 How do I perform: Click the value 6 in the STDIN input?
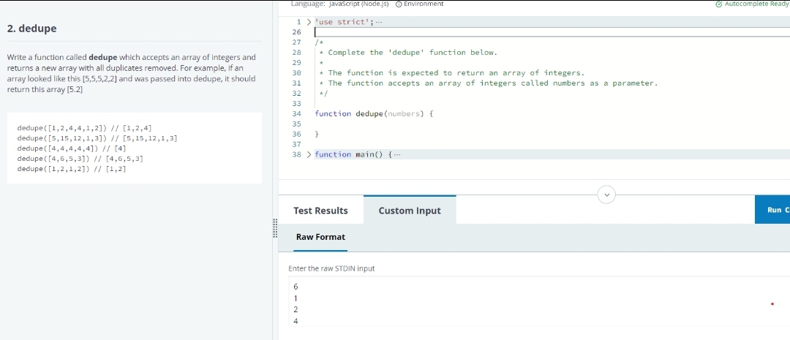tap(296, 287)
